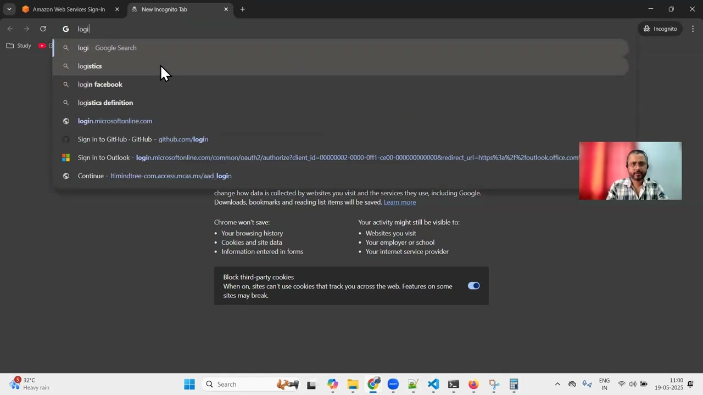Open Chrome three-dot menu

tap(693, 29)
